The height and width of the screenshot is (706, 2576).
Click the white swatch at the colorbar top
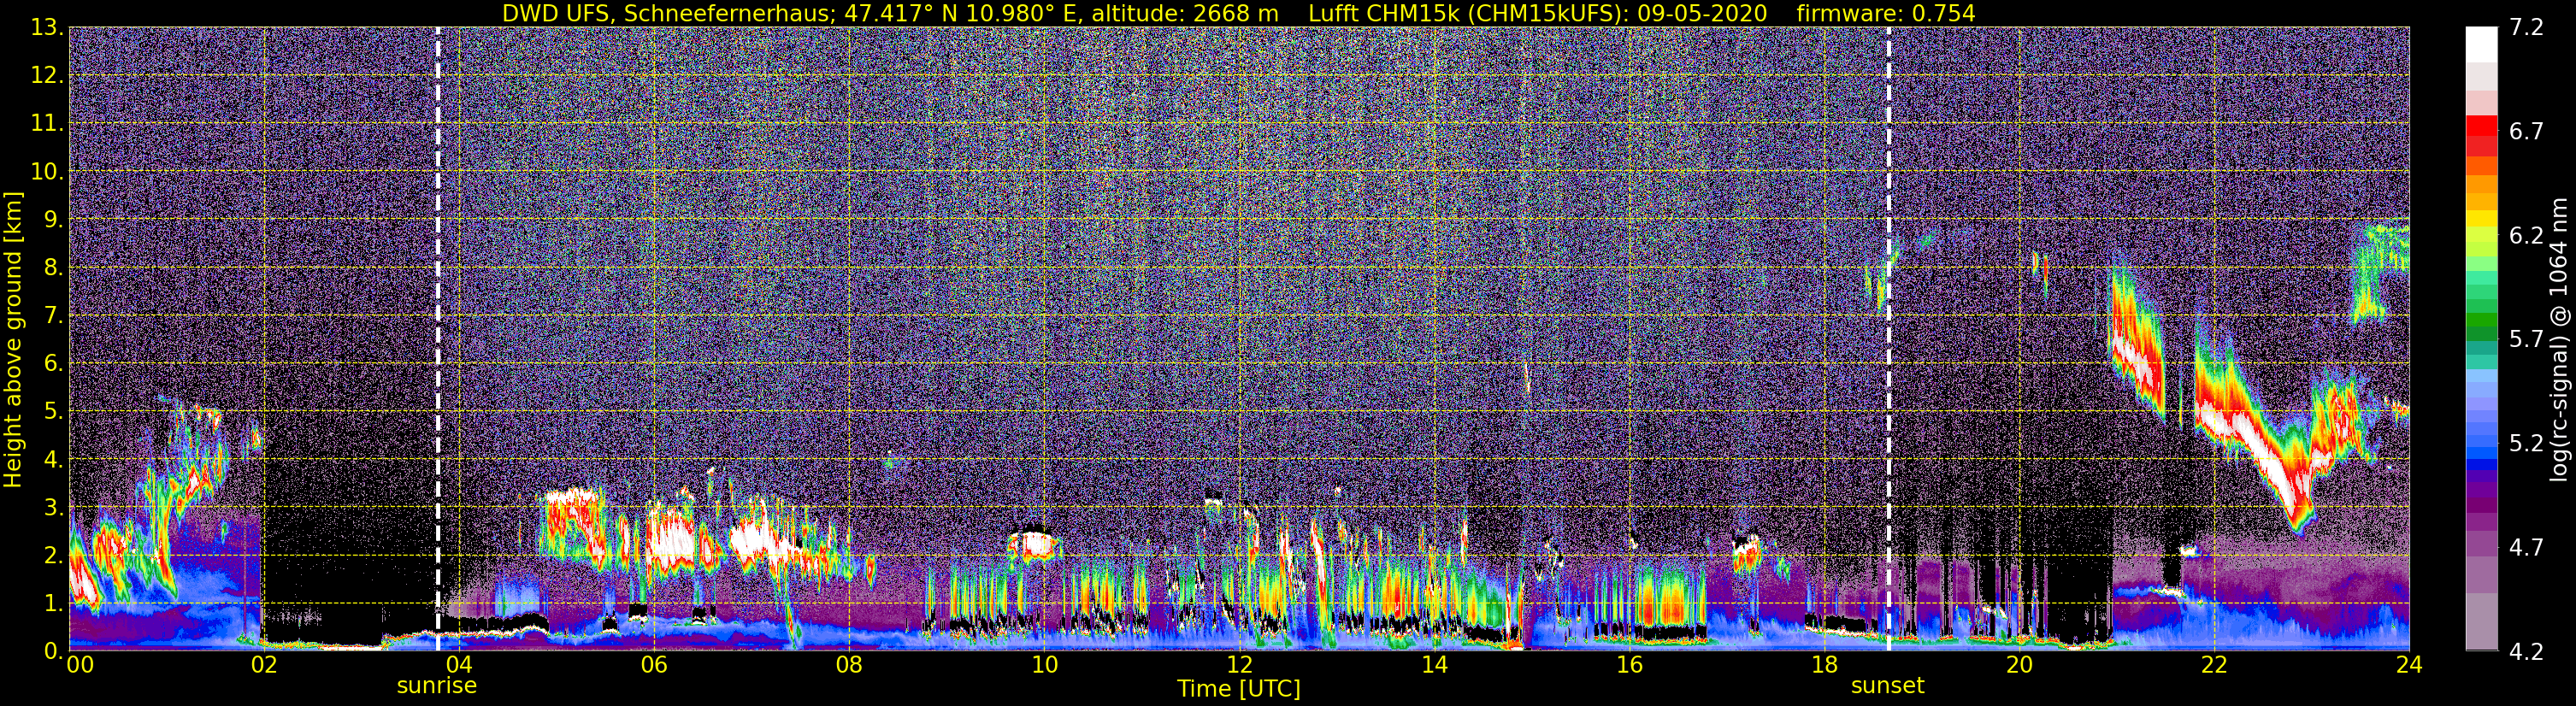click(x=2481, y=45)
